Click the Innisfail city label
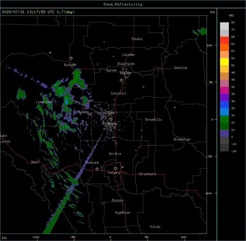Viewport: 246px width, 241px height. pyautogui.click(x=118, y=93)
